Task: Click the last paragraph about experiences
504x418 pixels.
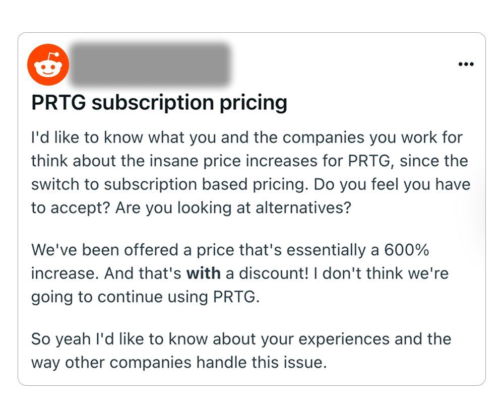Action: [x=241, y=350]
